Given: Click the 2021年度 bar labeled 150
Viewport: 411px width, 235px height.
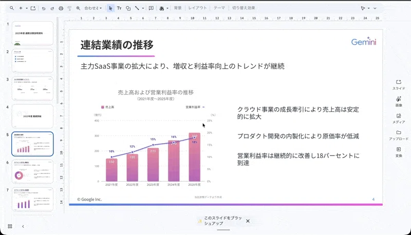Looking at the screenshot, I should tap(111, 170).
